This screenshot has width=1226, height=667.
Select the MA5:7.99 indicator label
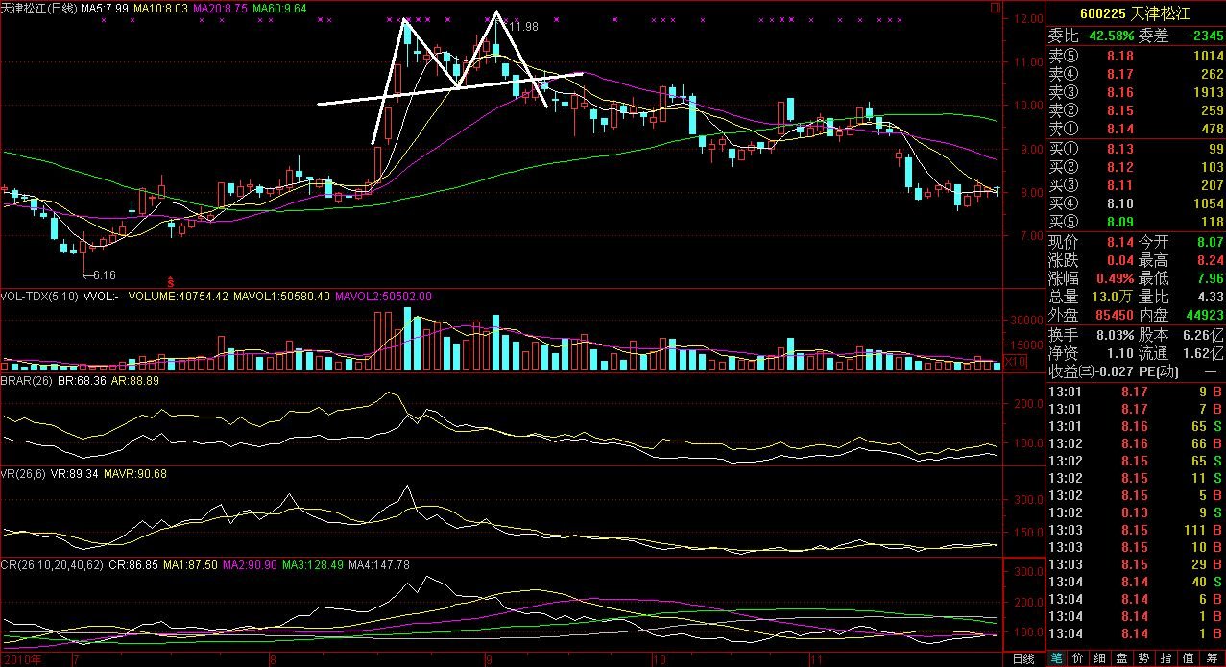[105, 8]
